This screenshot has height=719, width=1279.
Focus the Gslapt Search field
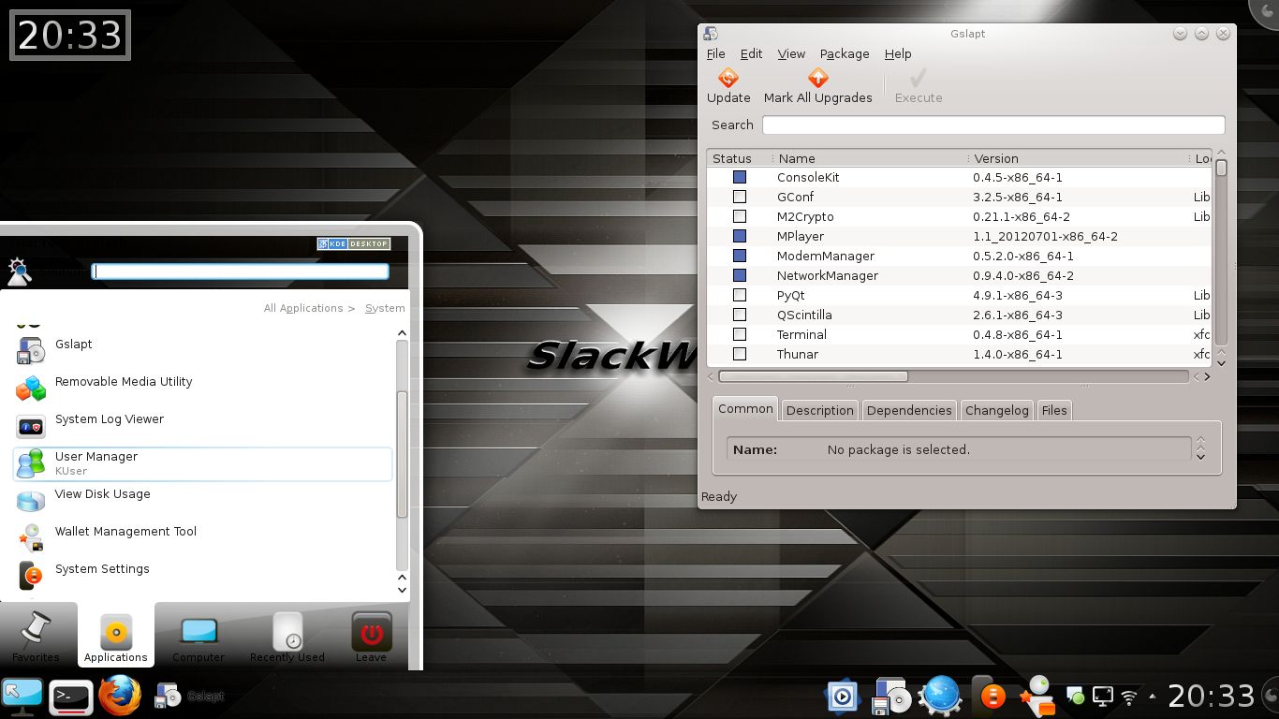coord(993,125)
